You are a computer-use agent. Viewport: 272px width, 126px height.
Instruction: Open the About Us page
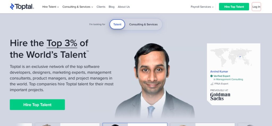[124, 7]
